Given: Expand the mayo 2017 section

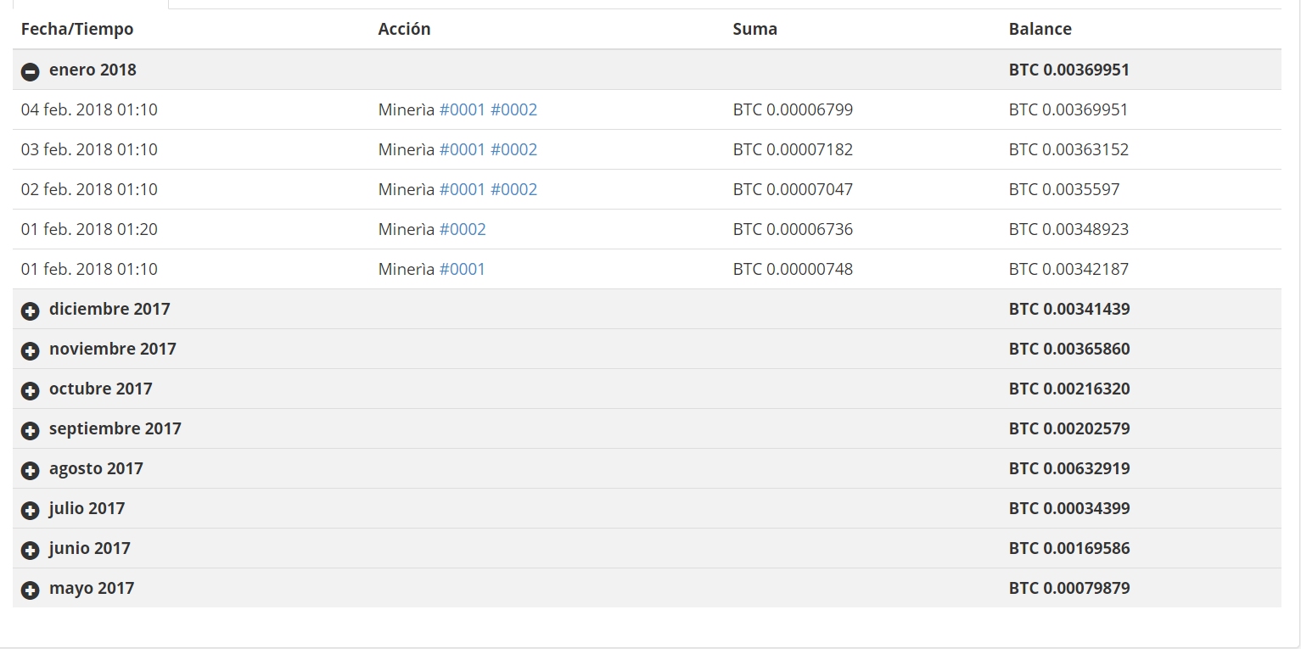Looking at the screenshot, I should point(30,590).
